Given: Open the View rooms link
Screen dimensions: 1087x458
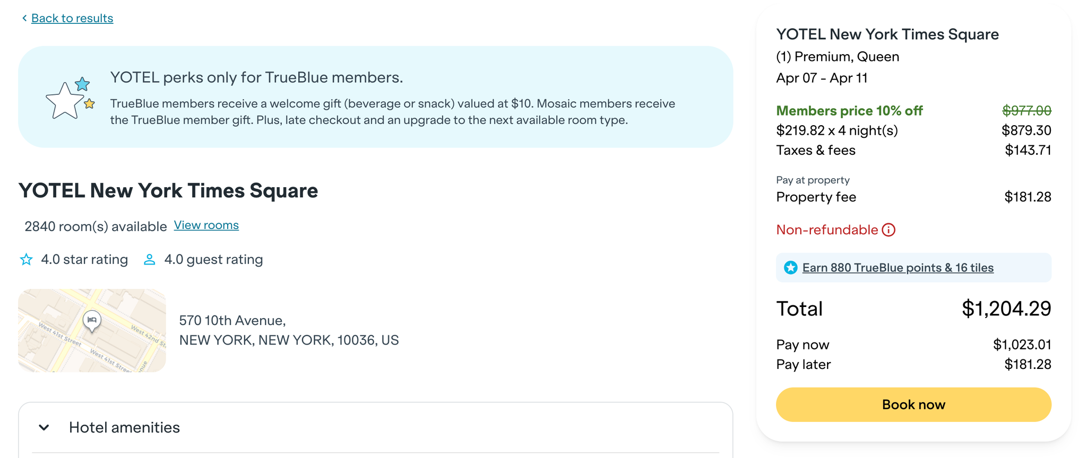Looking at the screenshot, I should click(206, 225).
